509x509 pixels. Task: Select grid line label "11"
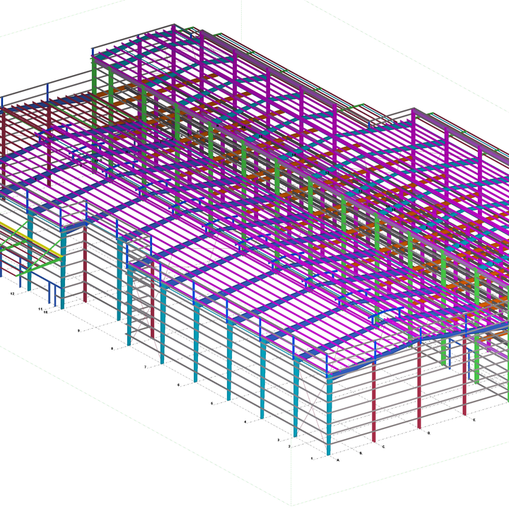coord(40,309)
